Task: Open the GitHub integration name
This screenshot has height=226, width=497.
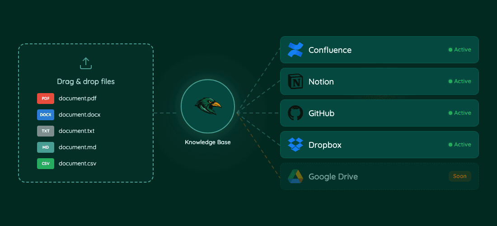Action: 321,113
